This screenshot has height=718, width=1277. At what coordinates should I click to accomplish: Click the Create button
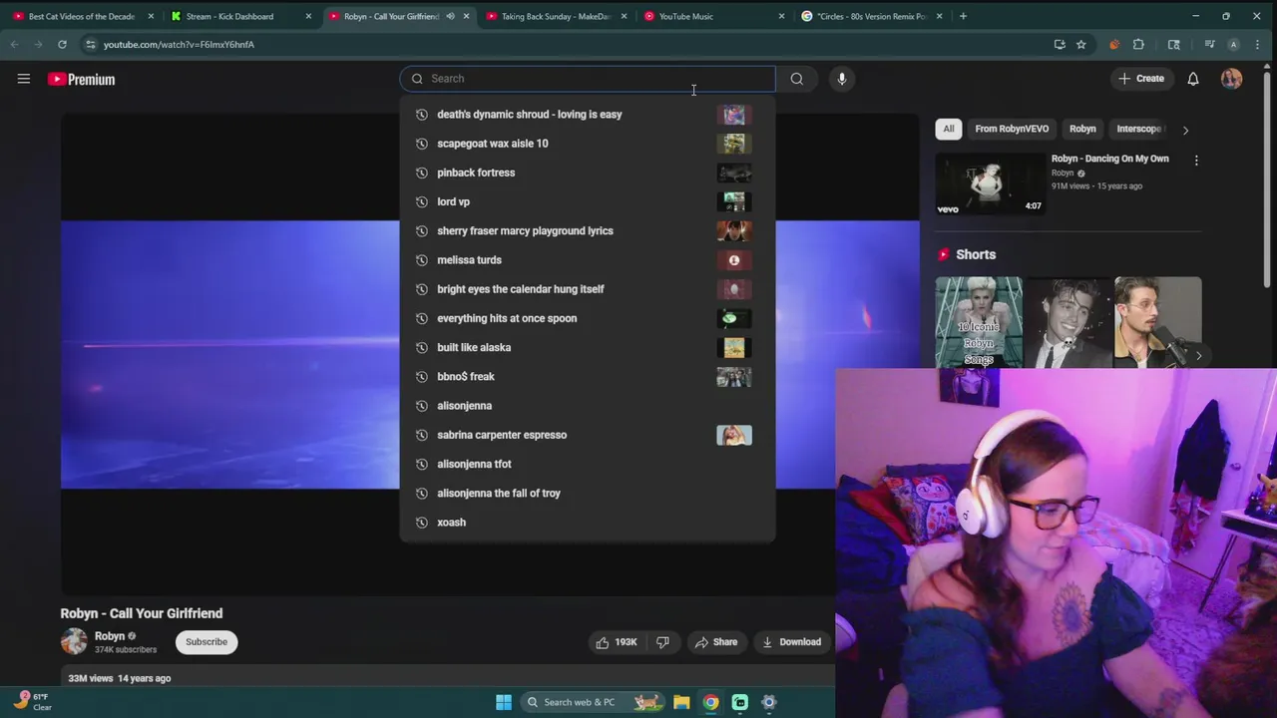coord(1141,79)
